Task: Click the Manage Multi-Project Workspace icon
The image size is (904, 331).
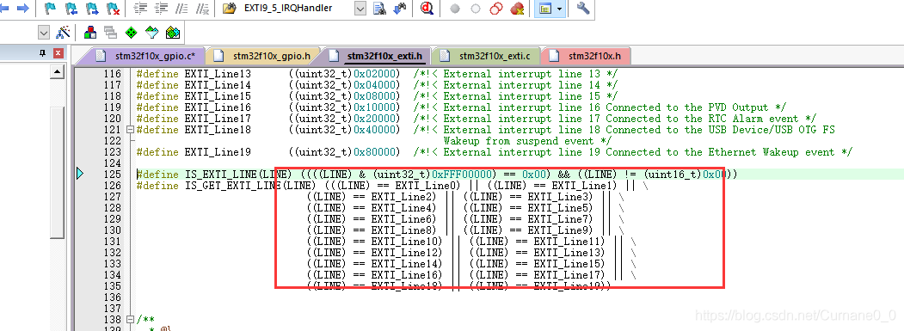Action: [x=111, y=32]
